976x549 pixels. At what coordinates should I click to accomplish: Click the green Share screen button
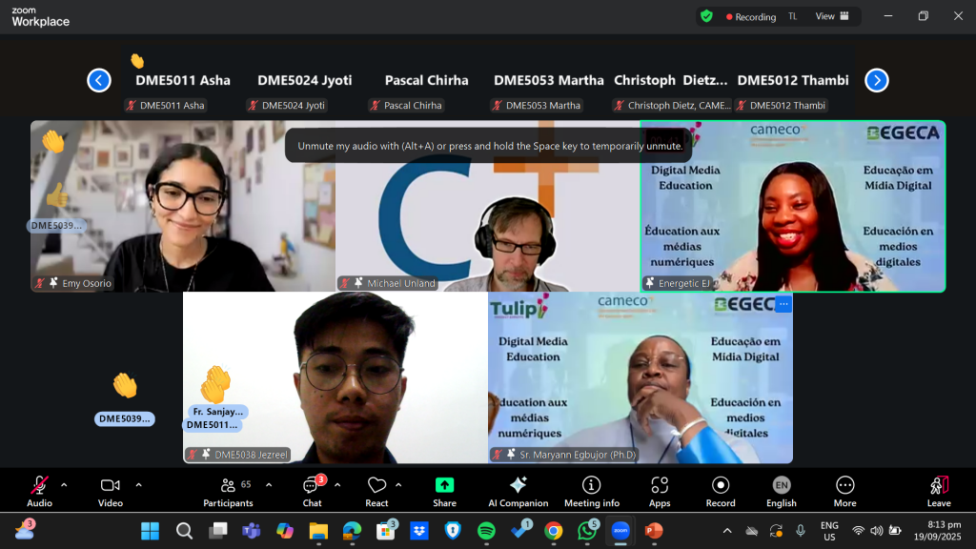[444, 491]
